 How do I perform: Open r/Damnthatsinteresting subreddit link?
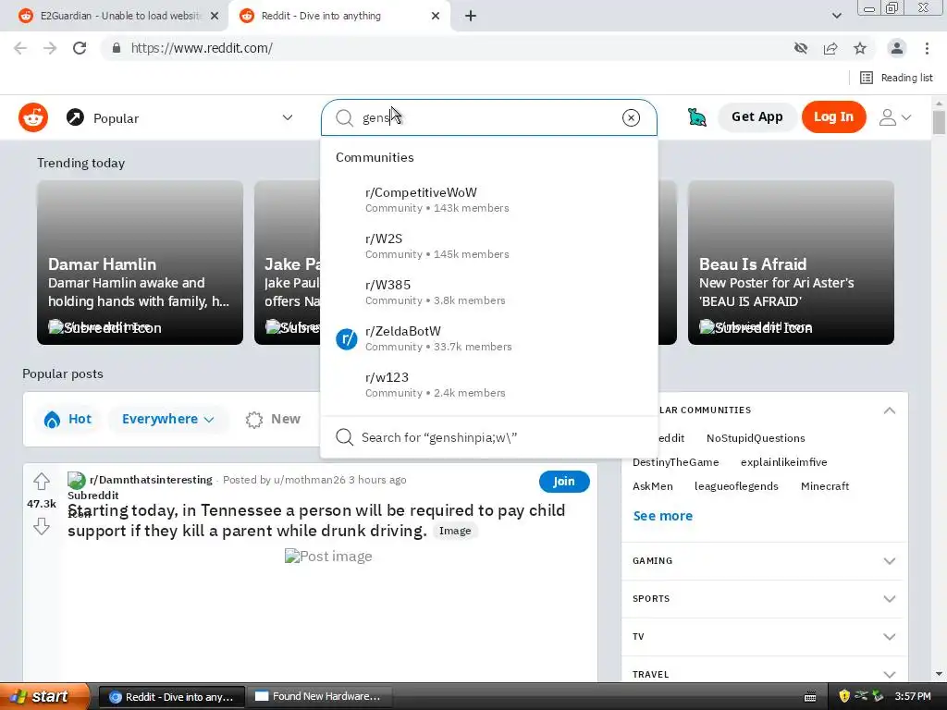click(151, 480)
